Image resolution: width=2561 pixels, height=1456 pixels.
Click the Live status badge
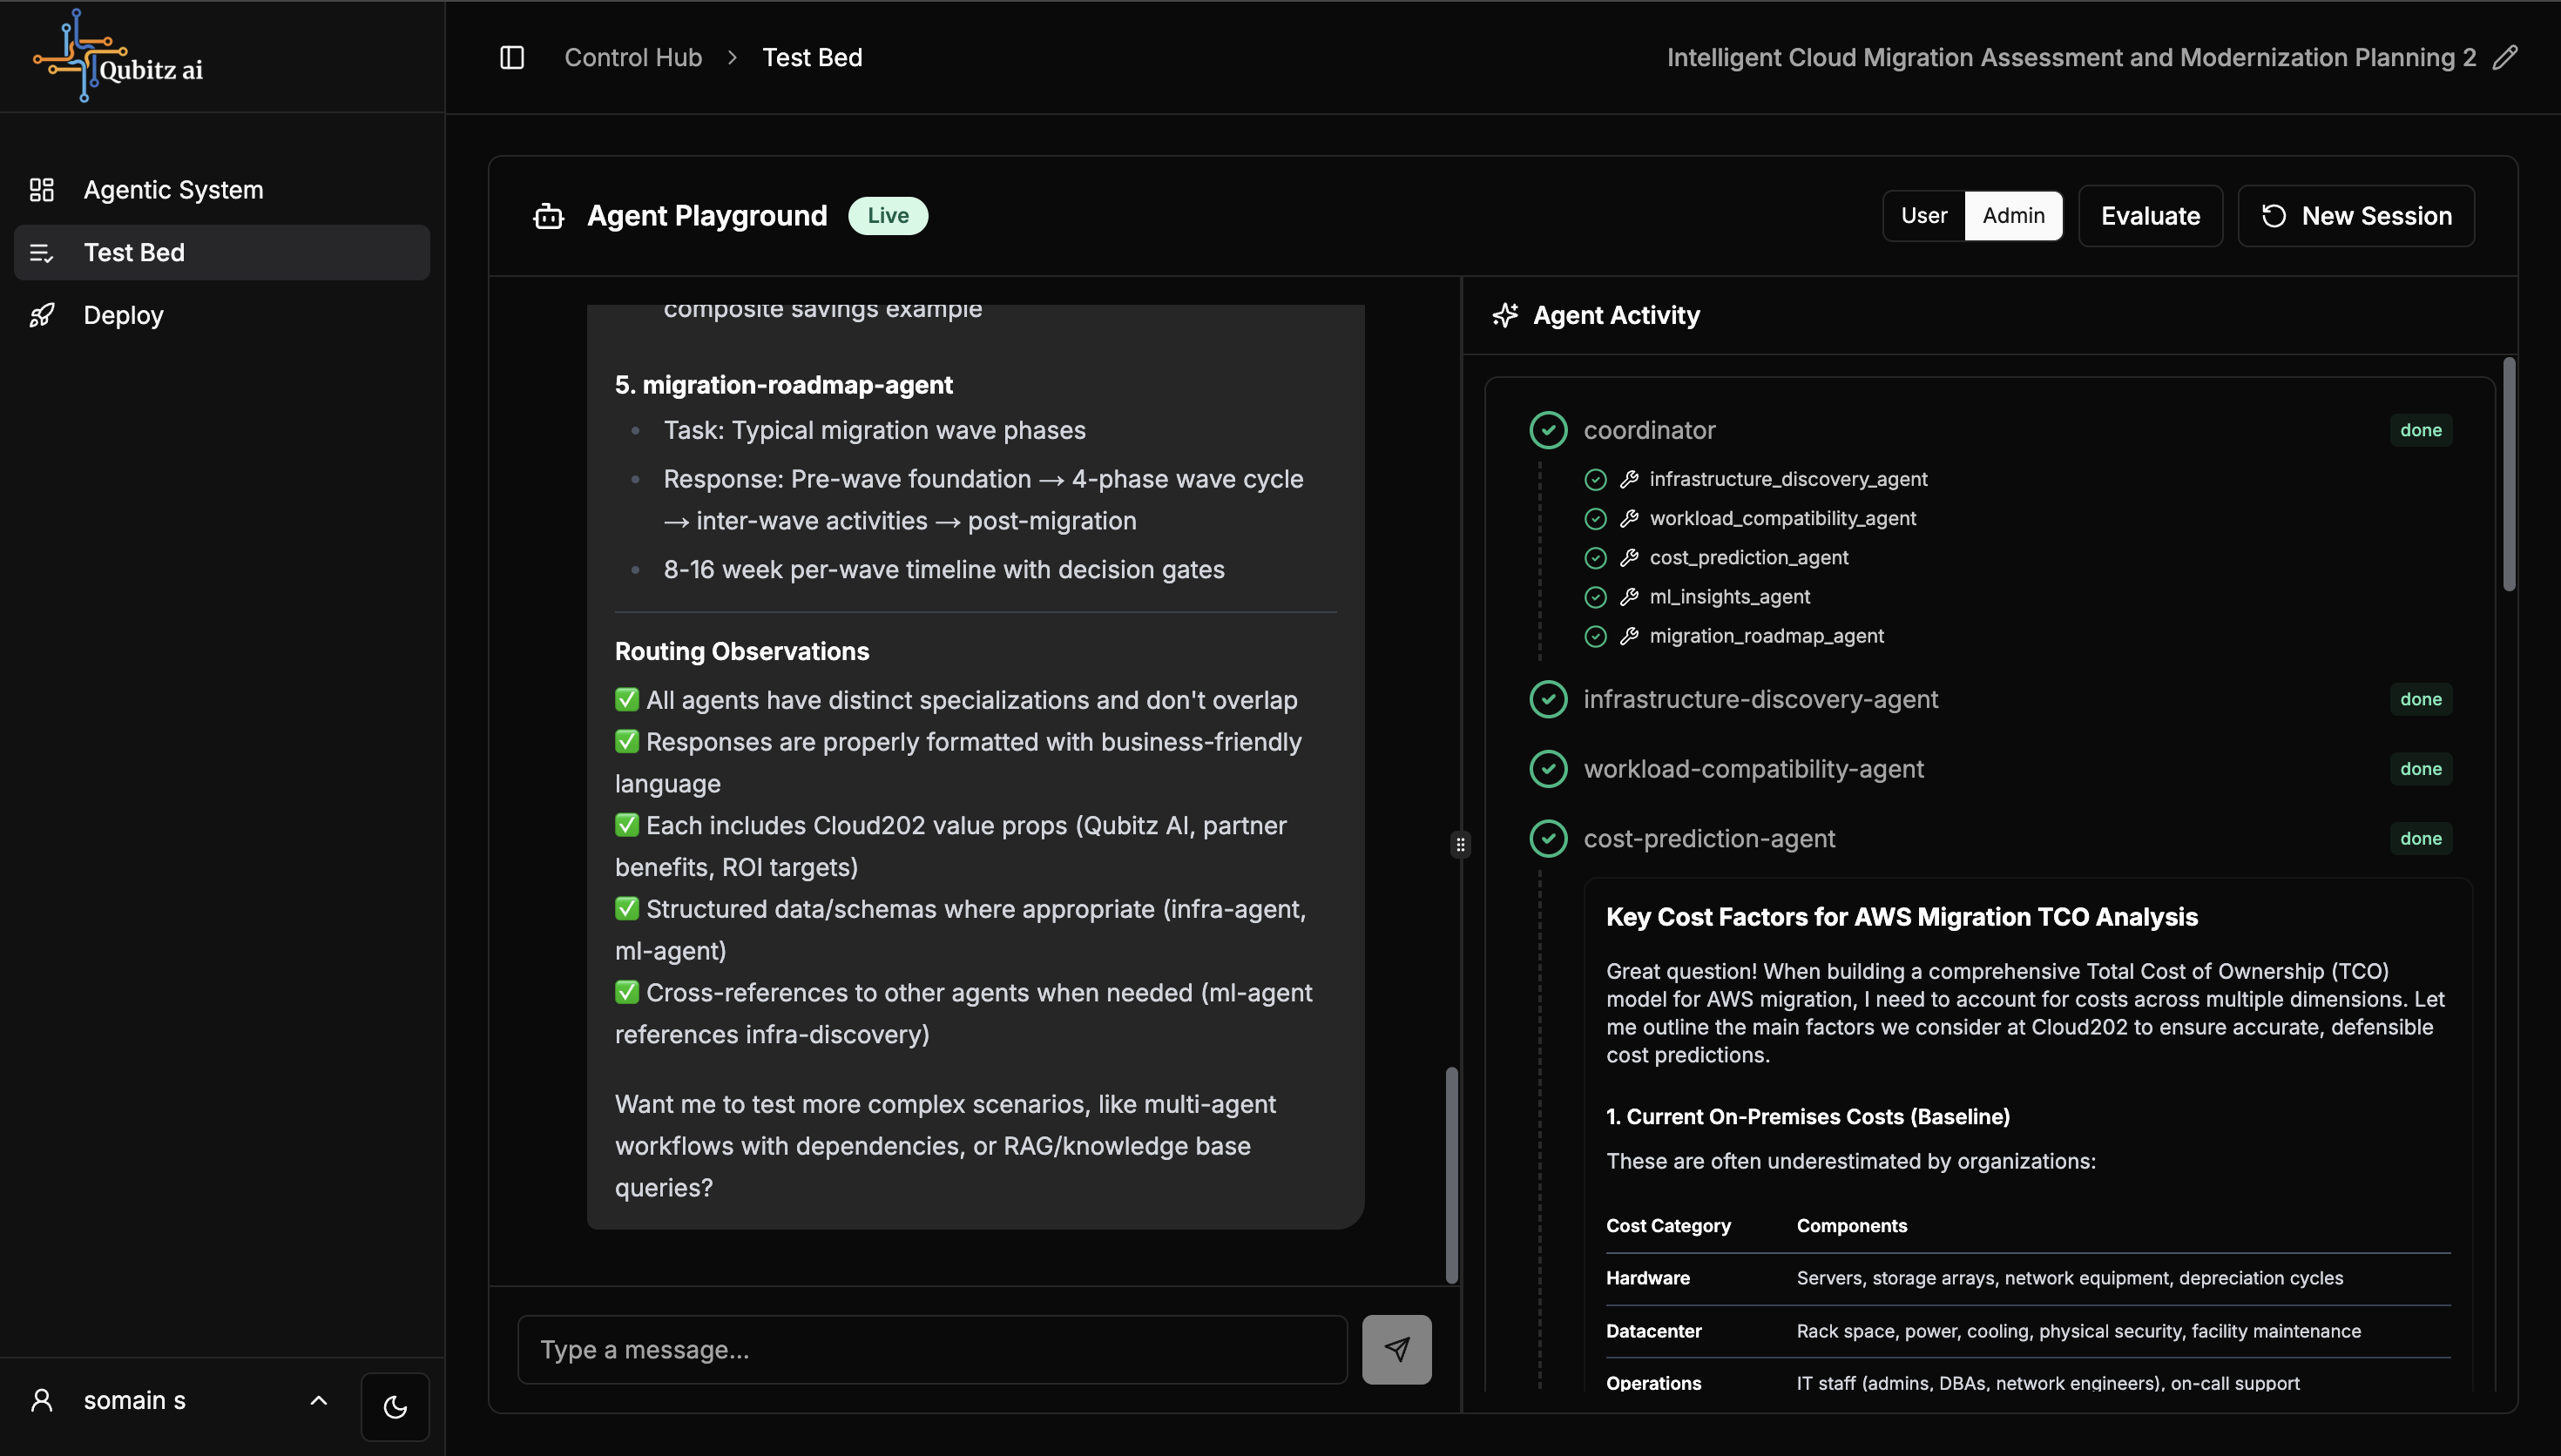[887, 216]
